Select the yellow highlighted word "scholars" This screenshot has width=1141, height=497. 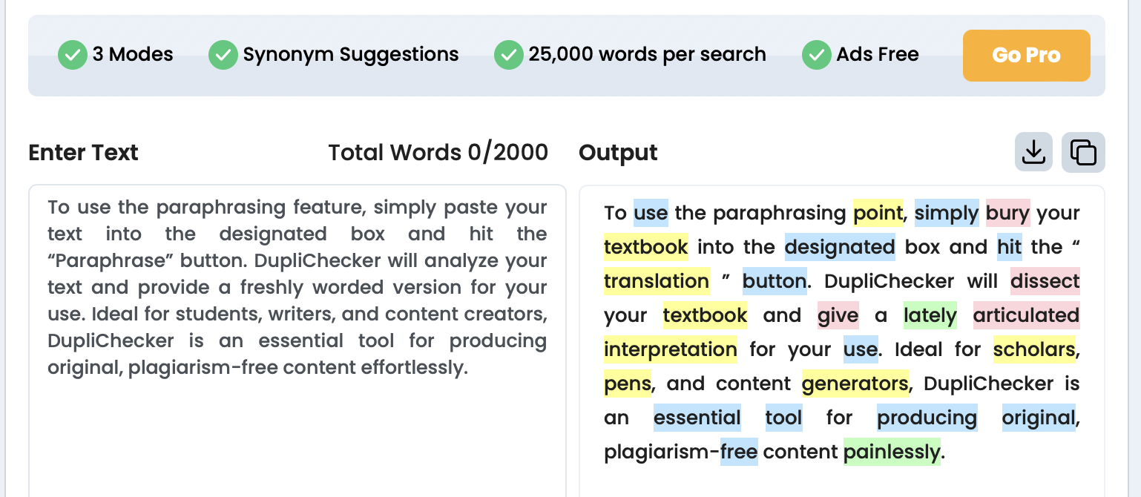tap(1035, 349)
